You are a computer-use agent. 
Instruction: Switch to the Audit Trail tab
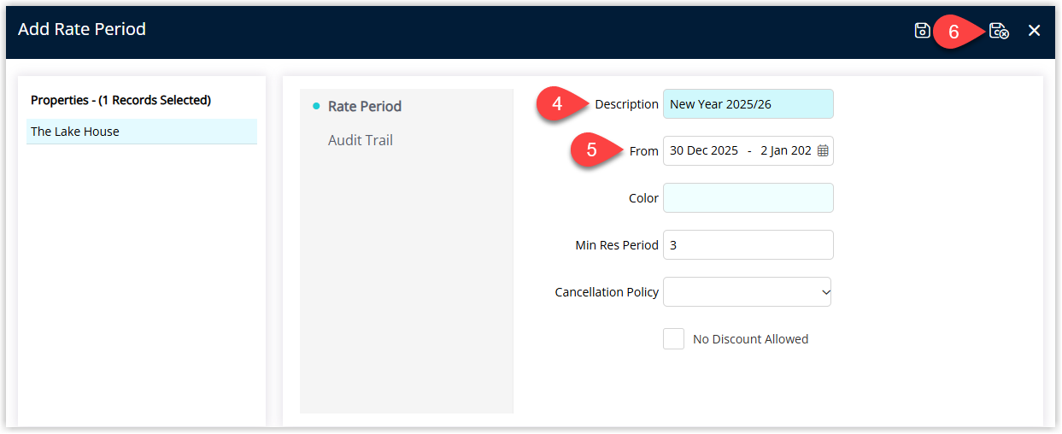tap(361, 140)
